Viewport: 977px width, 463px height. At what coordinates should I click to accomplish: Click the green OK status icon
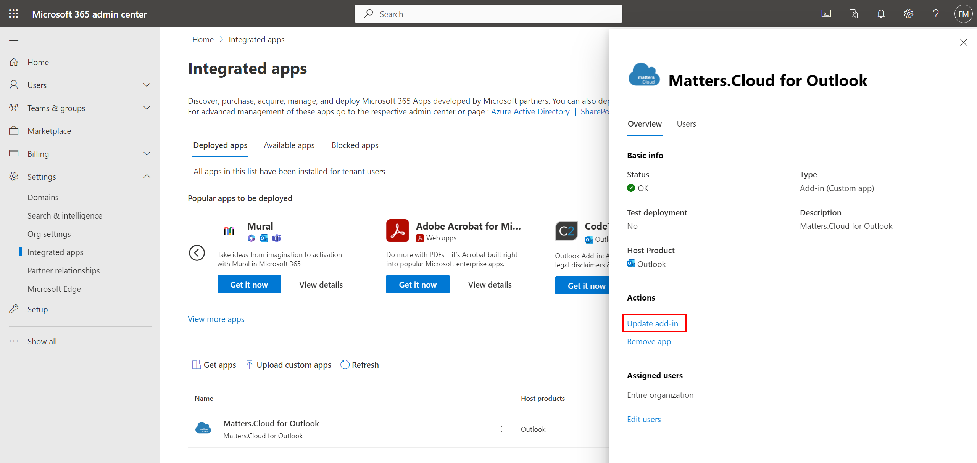coord(631,188)
